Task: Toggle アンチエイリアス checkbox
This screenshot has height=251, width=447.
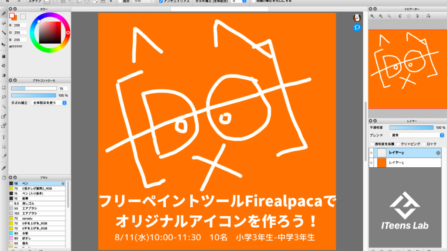Action: 161,1
